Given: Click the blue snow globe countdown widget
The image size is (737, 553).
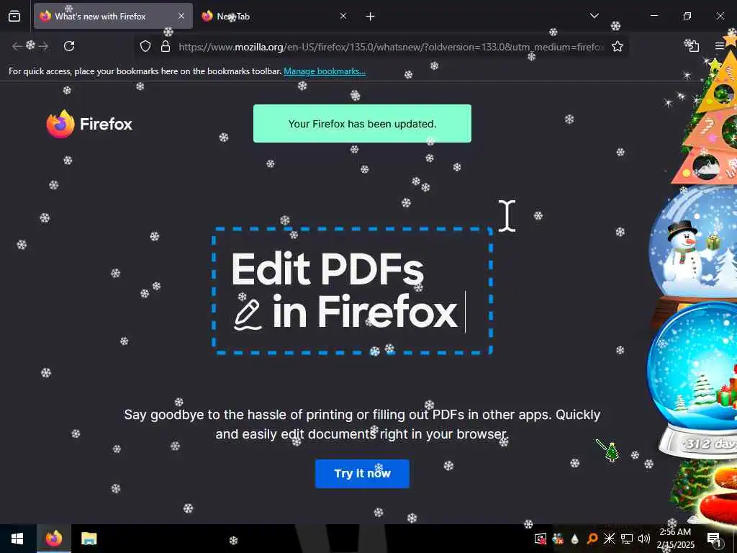Looking at the screenshot, I should (x=692, y=381).
